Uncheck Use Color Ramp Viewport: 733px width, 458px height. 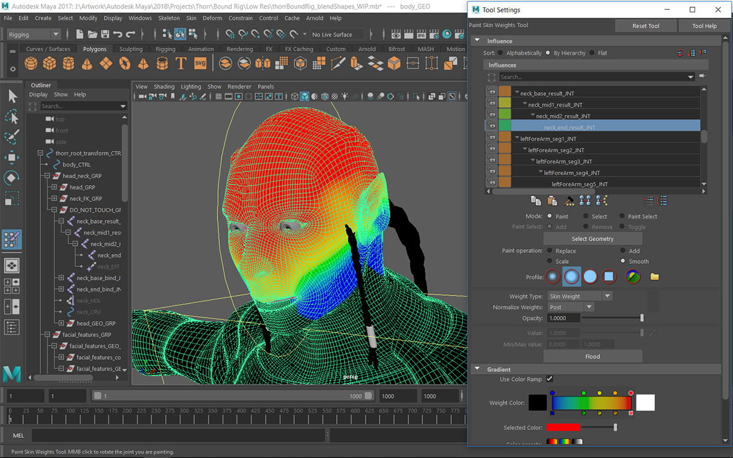pyautogui.click(x=550, y=379)
